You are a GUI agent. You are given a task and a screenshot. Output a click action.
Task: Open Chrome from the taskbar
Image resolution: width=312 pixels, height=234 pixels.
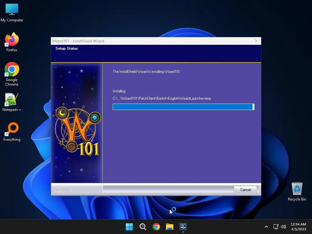156,227
